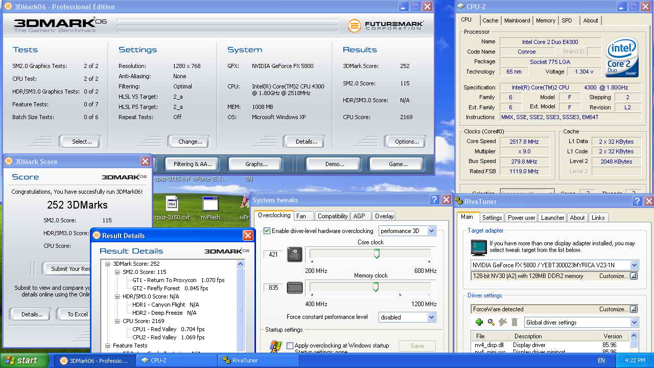Screen dimensions: 654x368
Task: Collapse the 3DMark Score: 252 tree node
Action: point(108,264)
